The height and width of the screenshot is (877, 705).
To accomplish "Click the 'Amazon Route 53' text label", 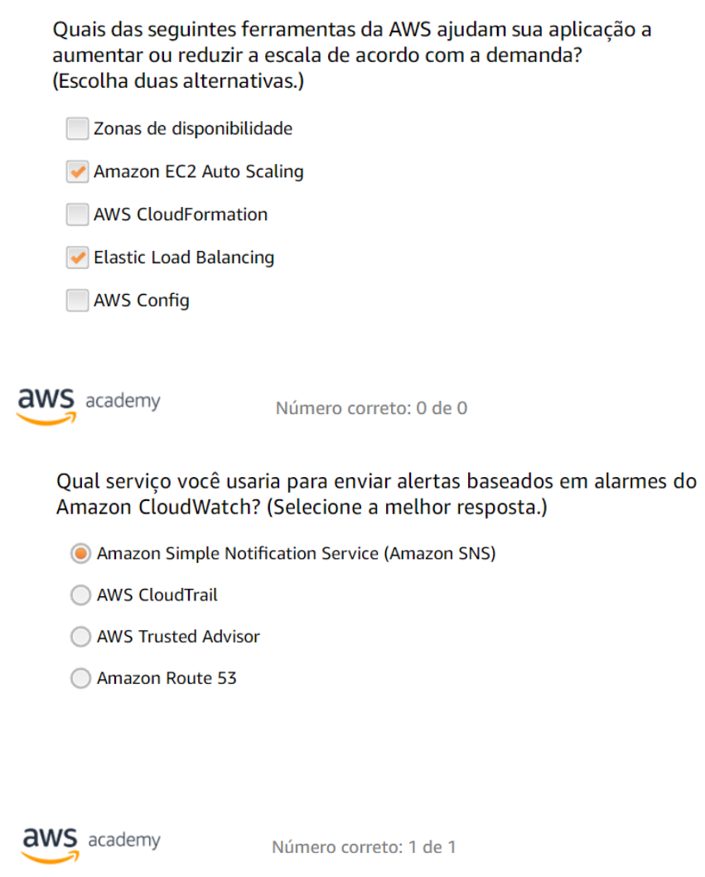I will click(167, 679).
